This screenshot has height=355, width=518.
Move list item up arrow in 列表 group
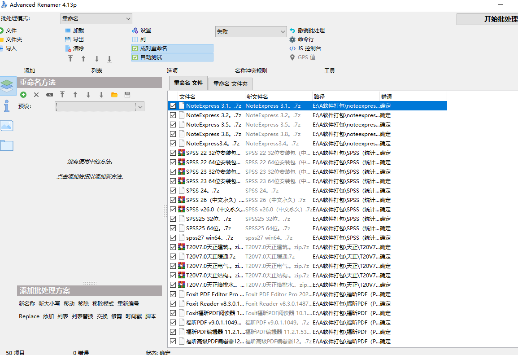(83, 59)
